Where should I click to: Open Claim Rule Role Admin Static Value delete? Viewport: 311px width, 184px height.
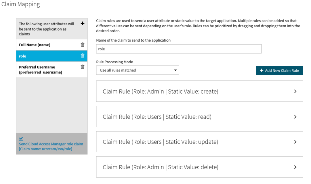161,167
